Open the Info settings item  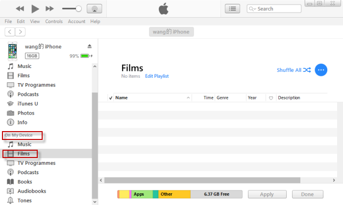pyautogui.click(x=23, y=122)
